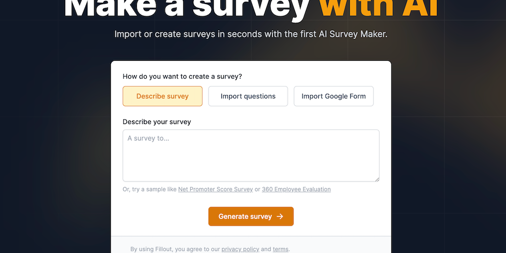Click "How do you want to create" label

pyautogui.click(x=182, y=77)
